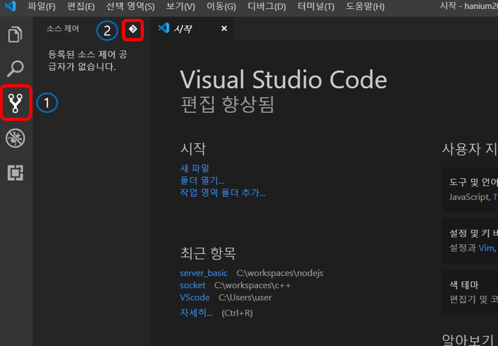Open the 편집(E) menu
This screenshot has width=498, height=346.
point(81,6)
